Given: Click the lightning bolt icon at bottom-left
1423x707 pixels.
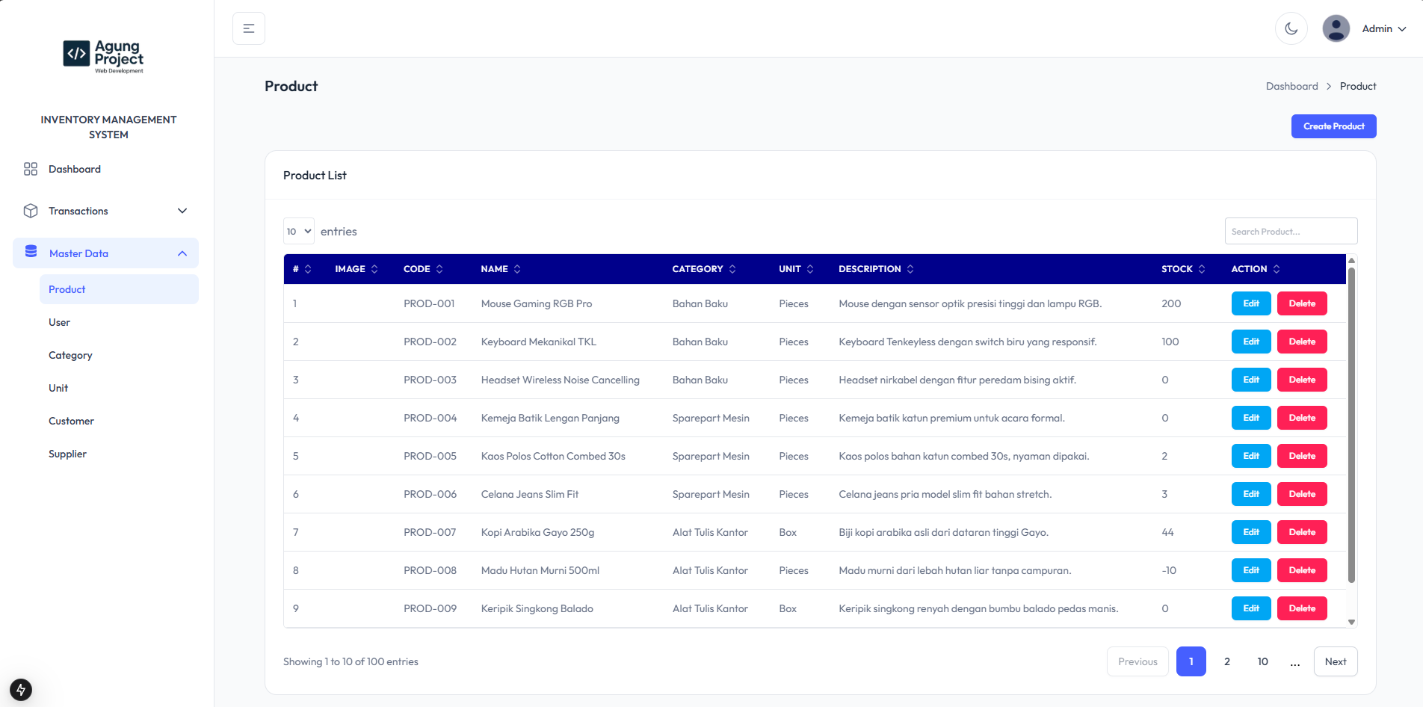Looking at the screenshot, I should pos(21,689).
